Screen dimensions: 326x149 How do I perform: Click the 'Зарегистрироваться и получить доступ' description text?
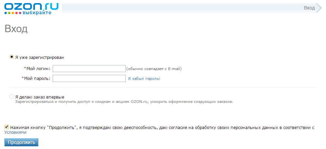(x=124, y=102)
